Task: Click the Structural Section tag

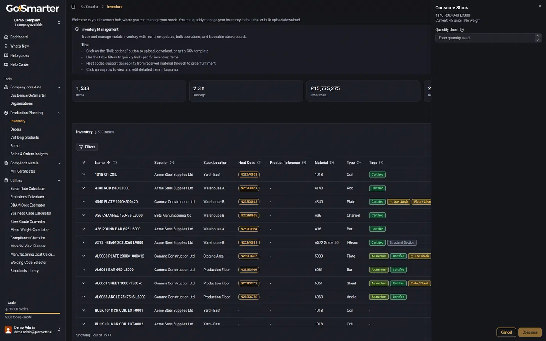Action: pyautogui.click(x=402, y=242)
